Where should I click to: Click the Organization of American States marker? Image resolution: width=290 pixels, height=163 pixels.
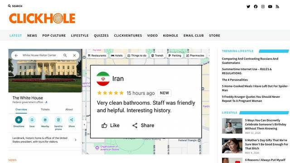[x=97, y=148]
